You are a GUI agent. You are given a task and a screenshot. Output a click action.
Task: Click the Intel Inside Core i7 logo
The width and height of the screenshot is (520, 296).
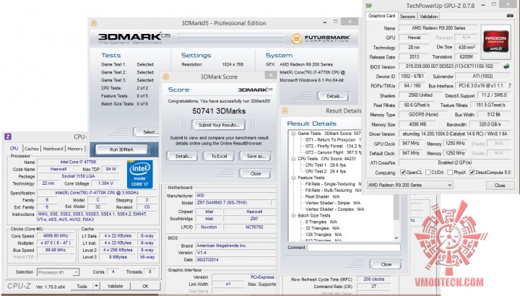point(140,175)
